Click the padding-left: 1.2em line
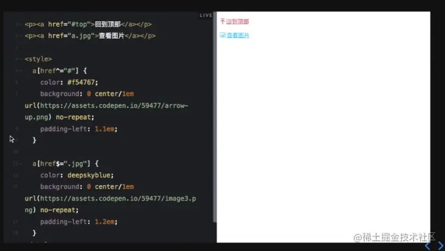The image size is (445, 251). [x=79, y=222]
